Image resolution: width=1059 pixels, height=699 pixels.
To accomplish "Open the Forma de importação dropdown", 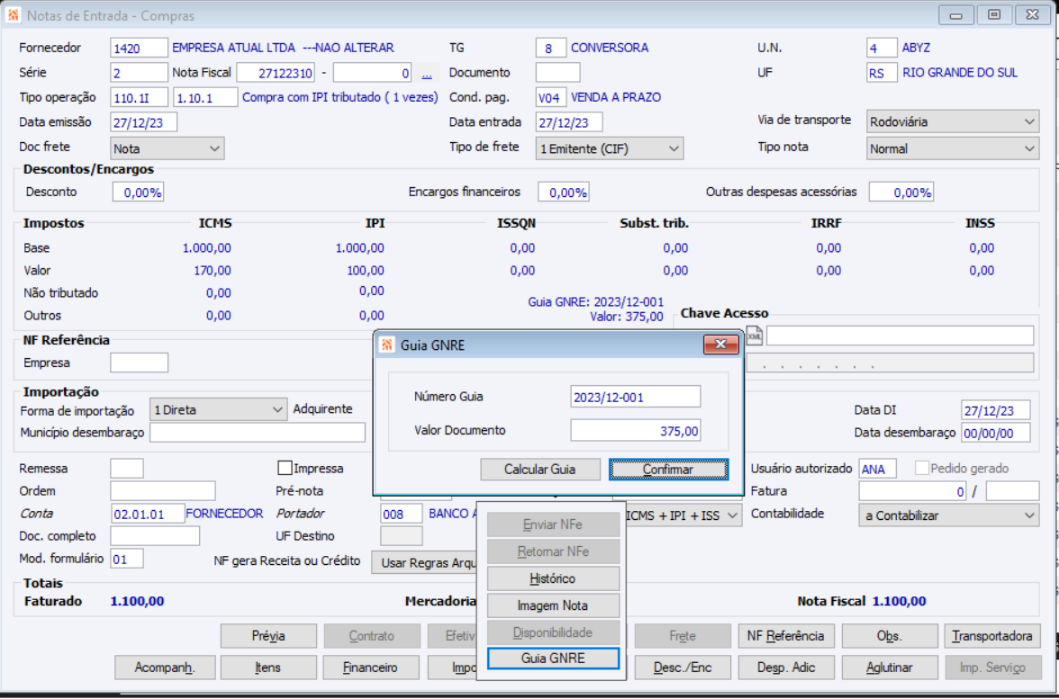I will (218, 409).
